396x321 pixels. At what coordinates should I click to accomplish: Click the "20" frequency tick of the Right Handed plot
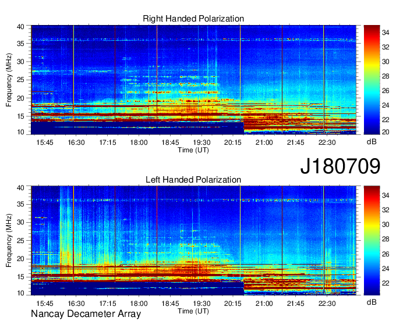coord(21,98)
